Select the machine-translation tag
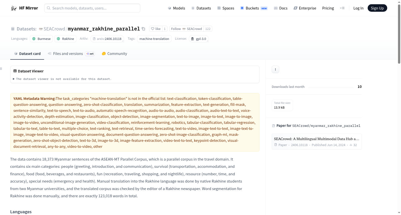 pos(154,39)
